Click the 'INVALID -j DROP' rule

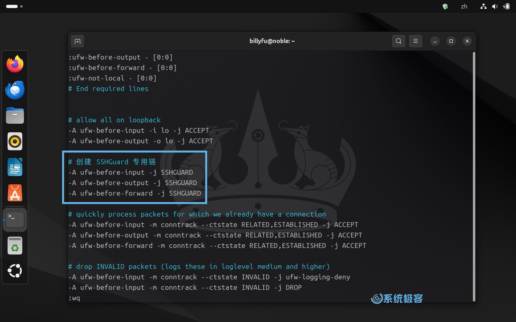[185, 287]
